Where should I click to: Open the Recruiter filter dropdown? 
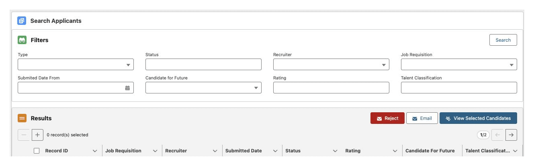pyautogui.click(x=331, y=65)
